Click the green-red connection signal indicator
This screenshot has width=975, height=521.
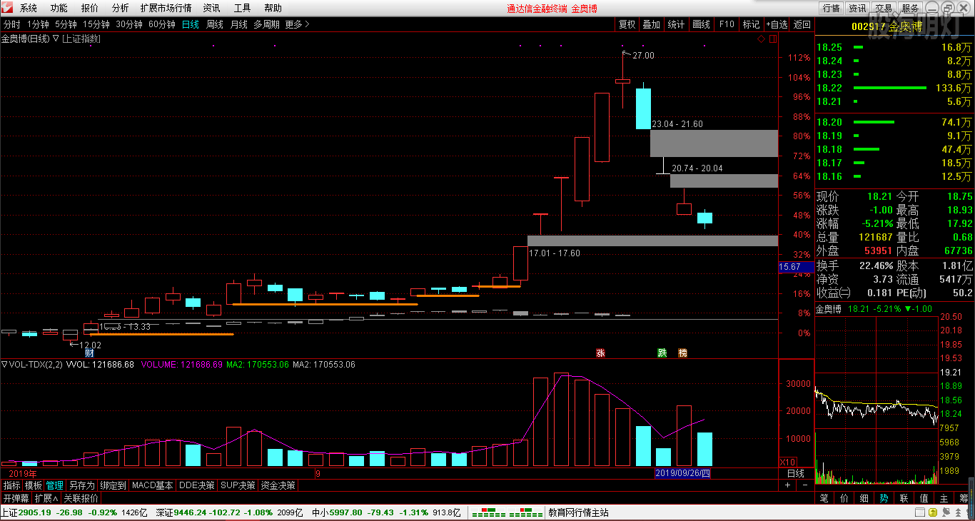[507, 512]
